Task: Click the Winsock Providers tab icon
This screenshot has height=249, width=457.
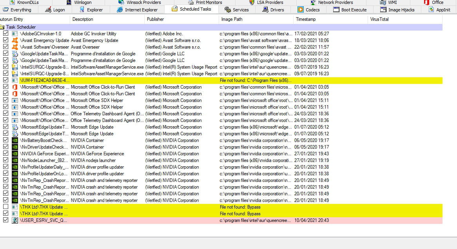Action: [x=121, y=2]
